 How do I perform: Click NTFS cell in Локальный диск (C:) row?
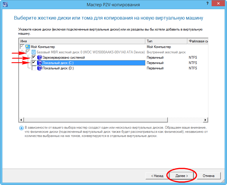click(193, 63)
